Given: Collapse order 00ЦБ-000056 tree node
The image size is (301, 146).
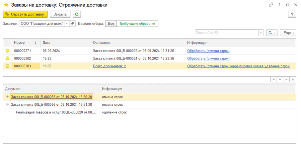Looking at the screenshot, I should pyautogui.click(x=7, y=104).
